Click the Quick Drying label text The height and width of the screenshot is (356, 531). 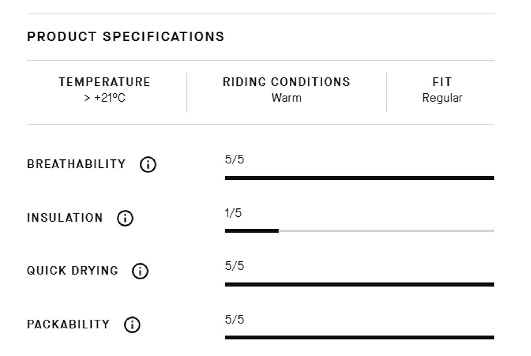72,271
